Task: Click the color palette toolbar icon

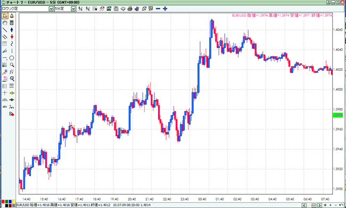Action: pyautogui.click(x=137, y=9)
